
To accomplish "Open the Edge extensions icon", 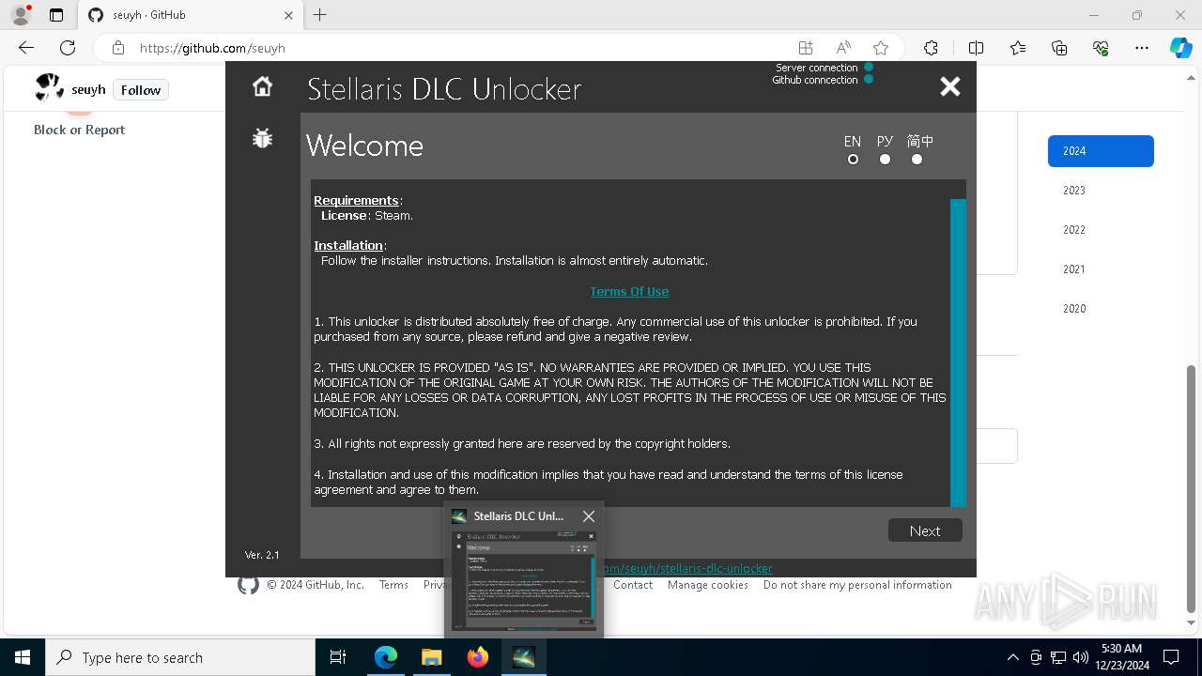I will tap(931, 48).
